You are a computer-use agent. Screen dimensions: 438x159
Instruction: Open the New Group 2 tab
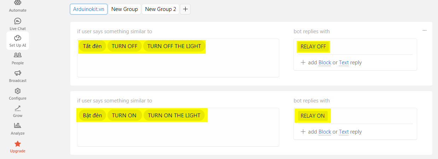click(160, 9)
